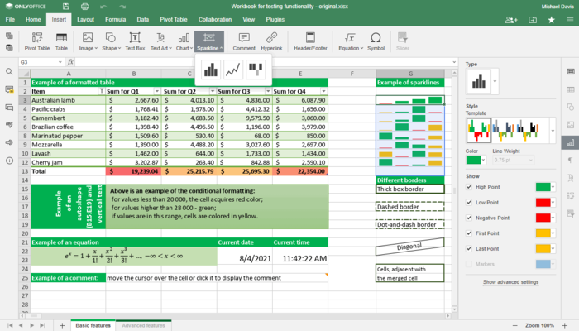Insert a Pivot Table

[37, 41]
